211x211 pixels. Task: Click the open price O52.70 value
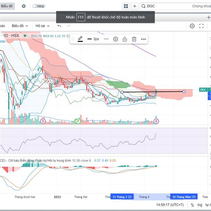coord(36,36)
